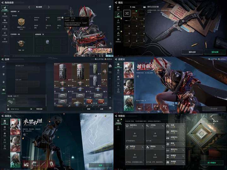Select the 个人数据 tab
Image resolution: width=227 pixels, height=170 pixels.
click(x=5, y=8)
